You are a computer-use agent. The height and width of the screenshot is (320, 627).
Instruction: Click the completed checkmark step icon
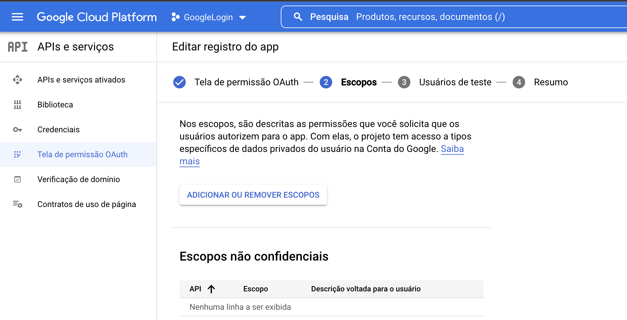(x=179, y=82)
